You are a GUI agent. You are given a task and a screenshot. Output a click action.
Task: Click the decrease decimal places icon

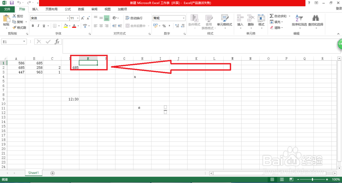tap(183, 26)
